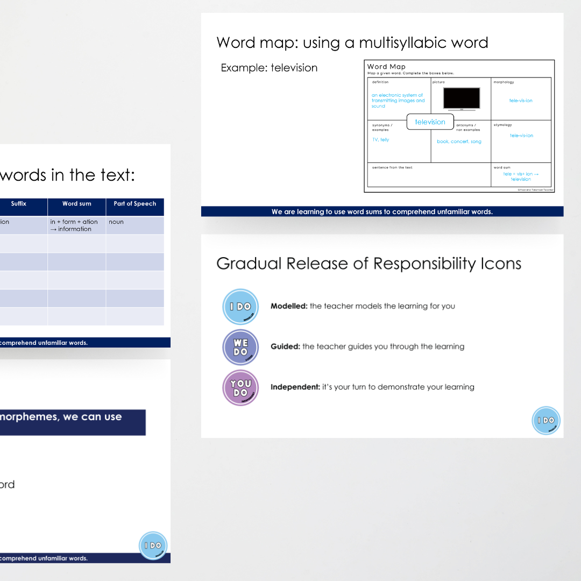581x581 pixels.
Task: Click the 'Independent' description text
Action: 372,387
